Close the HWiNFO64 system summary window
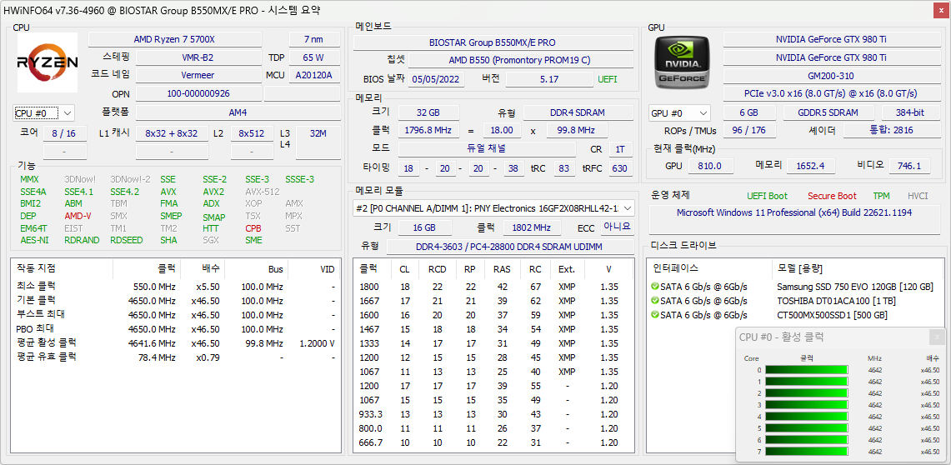 tap(941, 10)
